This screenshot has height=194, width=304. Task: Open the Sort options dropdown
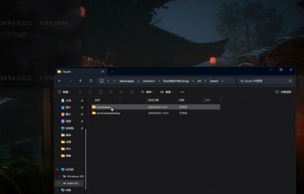(x=147, y=92)
